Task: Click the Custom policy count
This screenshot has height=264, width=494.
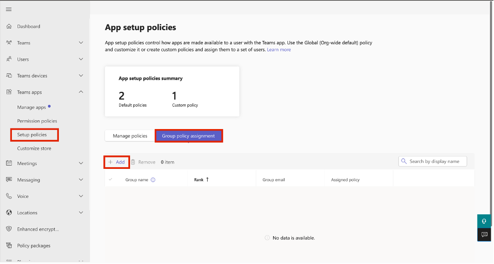Action: tap(174, 96)
